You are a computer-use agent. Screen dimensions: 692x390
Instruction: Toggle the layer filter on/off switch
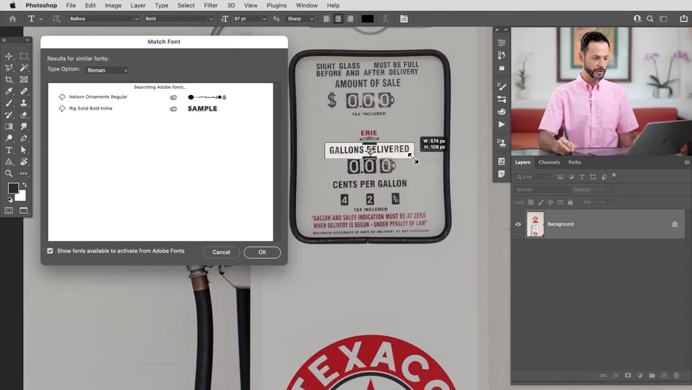pyautogui.click(x=614, y=175)
